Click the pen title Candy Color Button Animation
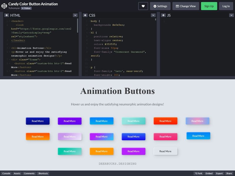The height and width of the screenshot is (176, 235). [x=33, y=4]
